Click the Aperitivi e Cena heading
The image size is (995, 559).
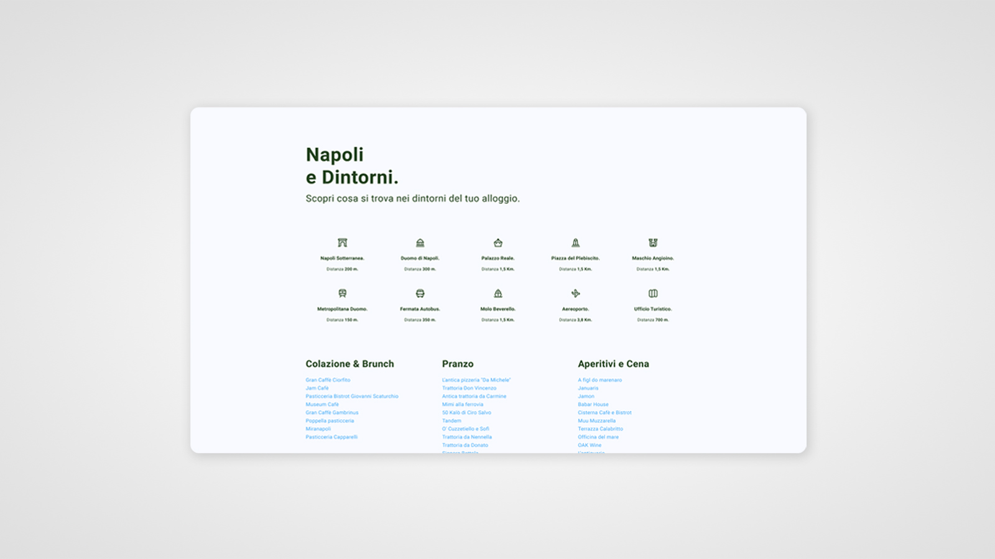613,364
